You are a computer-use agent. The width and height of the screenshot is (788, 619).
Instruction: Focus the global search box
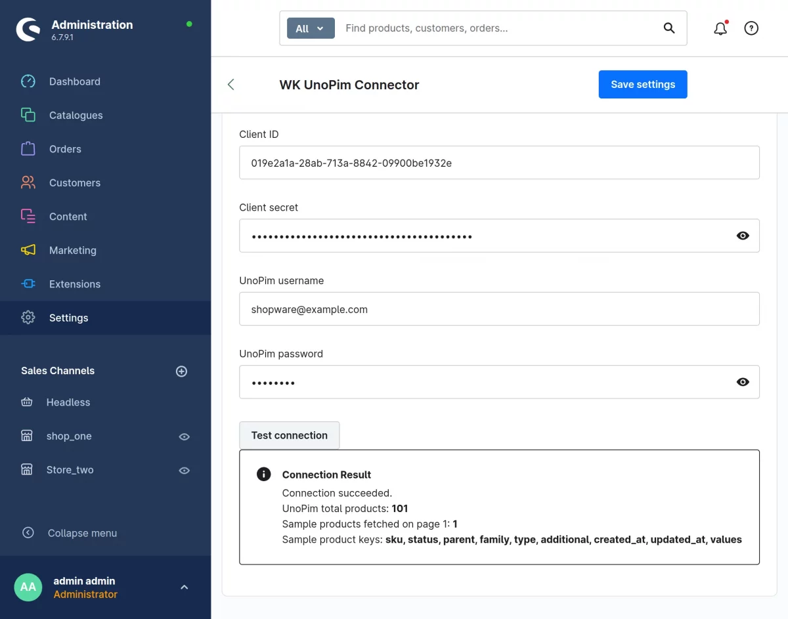point(499,28)
